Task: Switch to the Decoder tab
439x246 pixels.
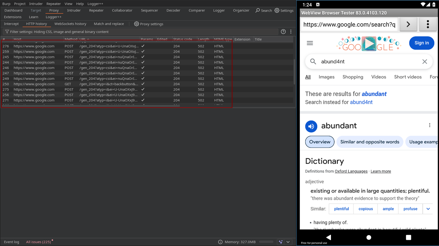Action: 173,11
